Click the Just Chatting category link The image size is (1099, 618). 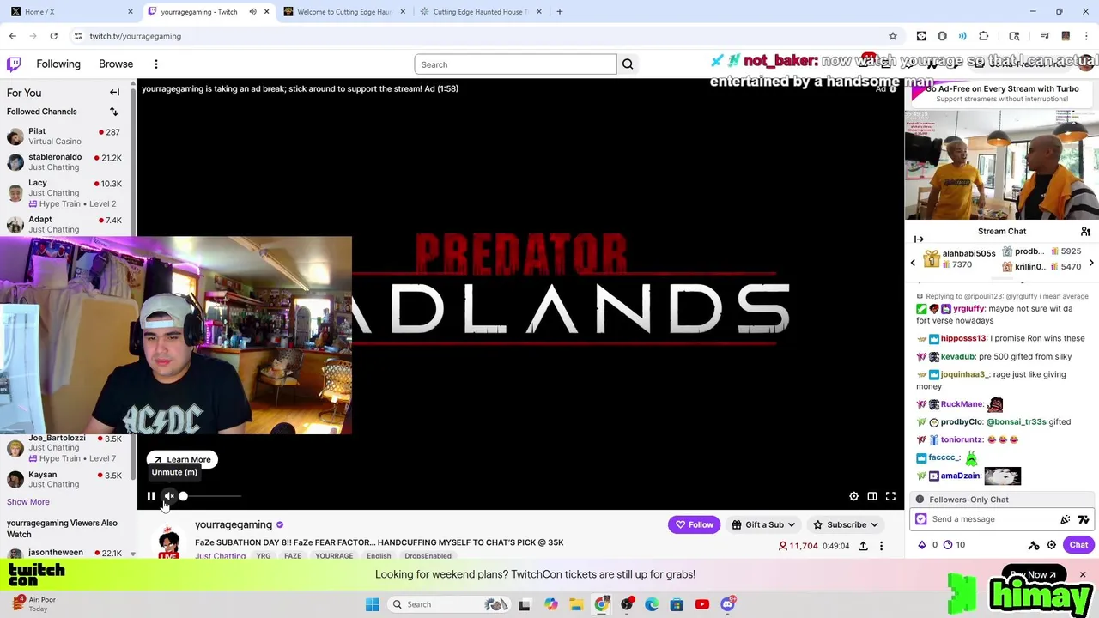click(x=220, y=556)
